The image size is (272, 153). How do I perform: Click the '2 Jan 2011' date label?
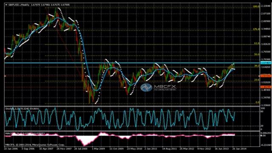click(151, 149)
